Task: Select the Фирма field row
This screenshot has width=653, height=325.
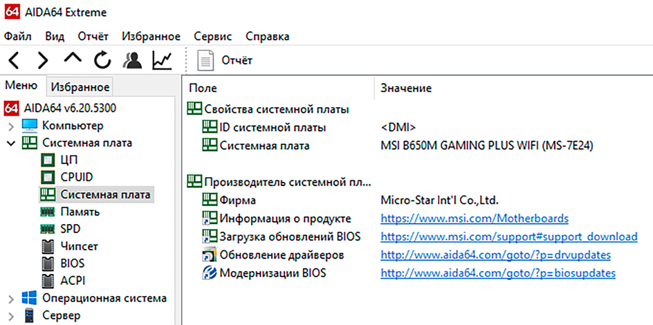Action: (x=237, y=200)
